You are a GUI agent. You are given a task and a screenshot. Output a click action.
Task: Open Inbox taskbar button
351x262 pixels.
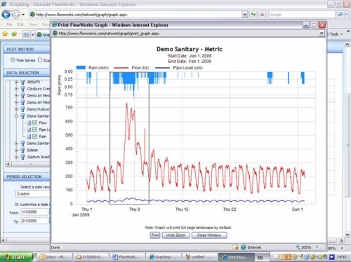tap(54, 257)
